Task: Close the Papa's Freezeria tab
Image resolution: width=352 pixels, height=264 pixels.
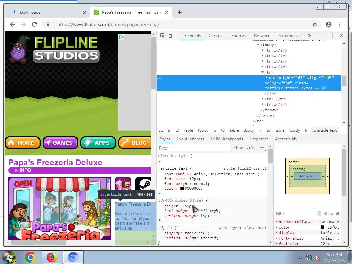Action: (167, 12)
